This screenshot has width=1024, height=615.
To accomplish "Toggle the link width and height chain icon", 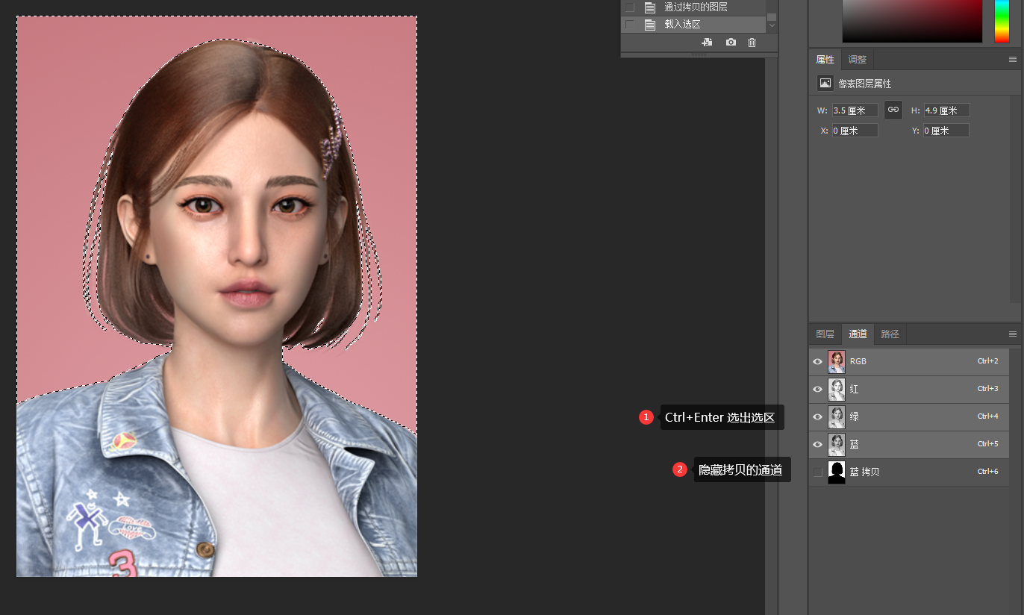I will 893,110.
